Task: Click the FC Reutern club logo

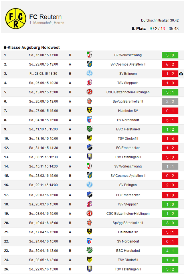Action: pos(16,19)
